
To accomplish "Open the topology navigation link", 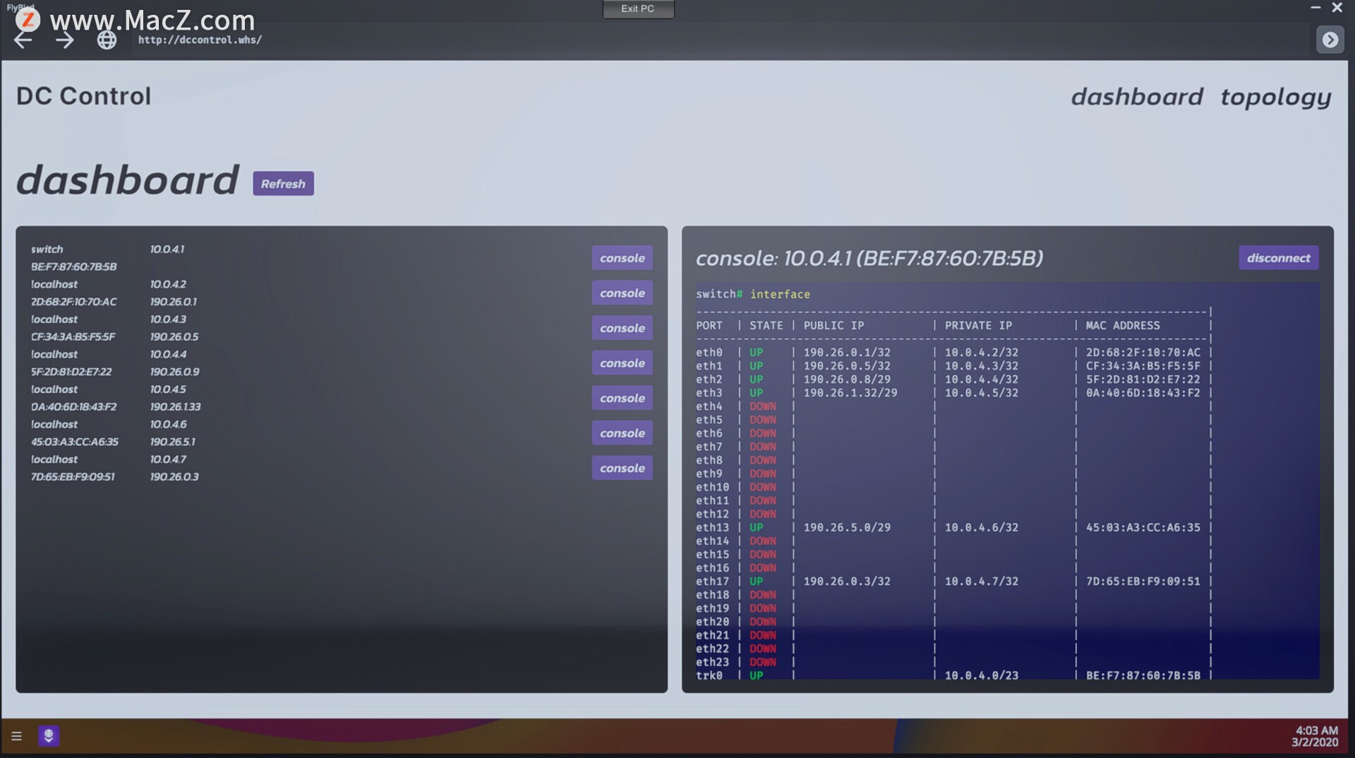I will click(1276, 97).
